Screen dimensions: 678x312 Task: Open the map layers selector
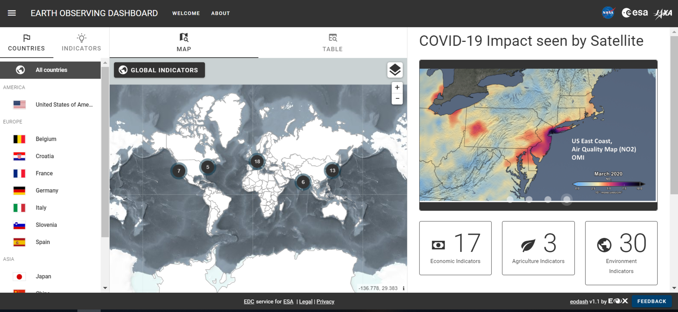[x=395, y=70]
